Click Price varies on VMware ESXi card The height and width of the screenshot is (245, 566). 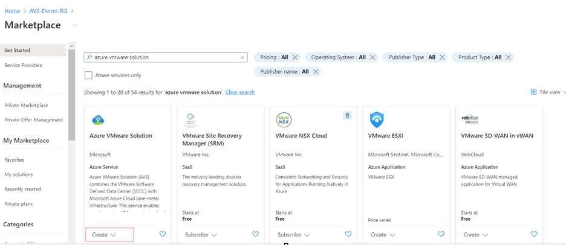(379, 220)
